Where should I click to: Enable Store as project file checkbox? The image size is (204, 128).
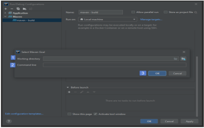click(x=166, y=12)
